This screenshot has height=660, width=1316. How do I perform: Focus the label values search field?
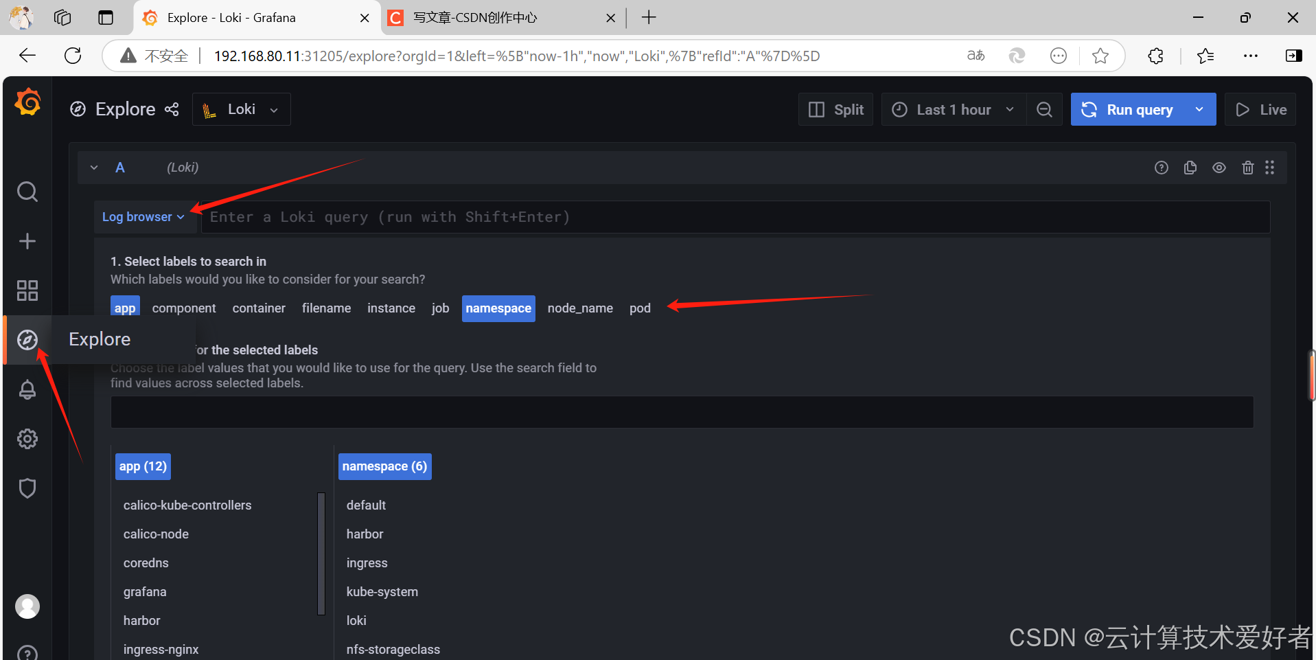point(682,412)
